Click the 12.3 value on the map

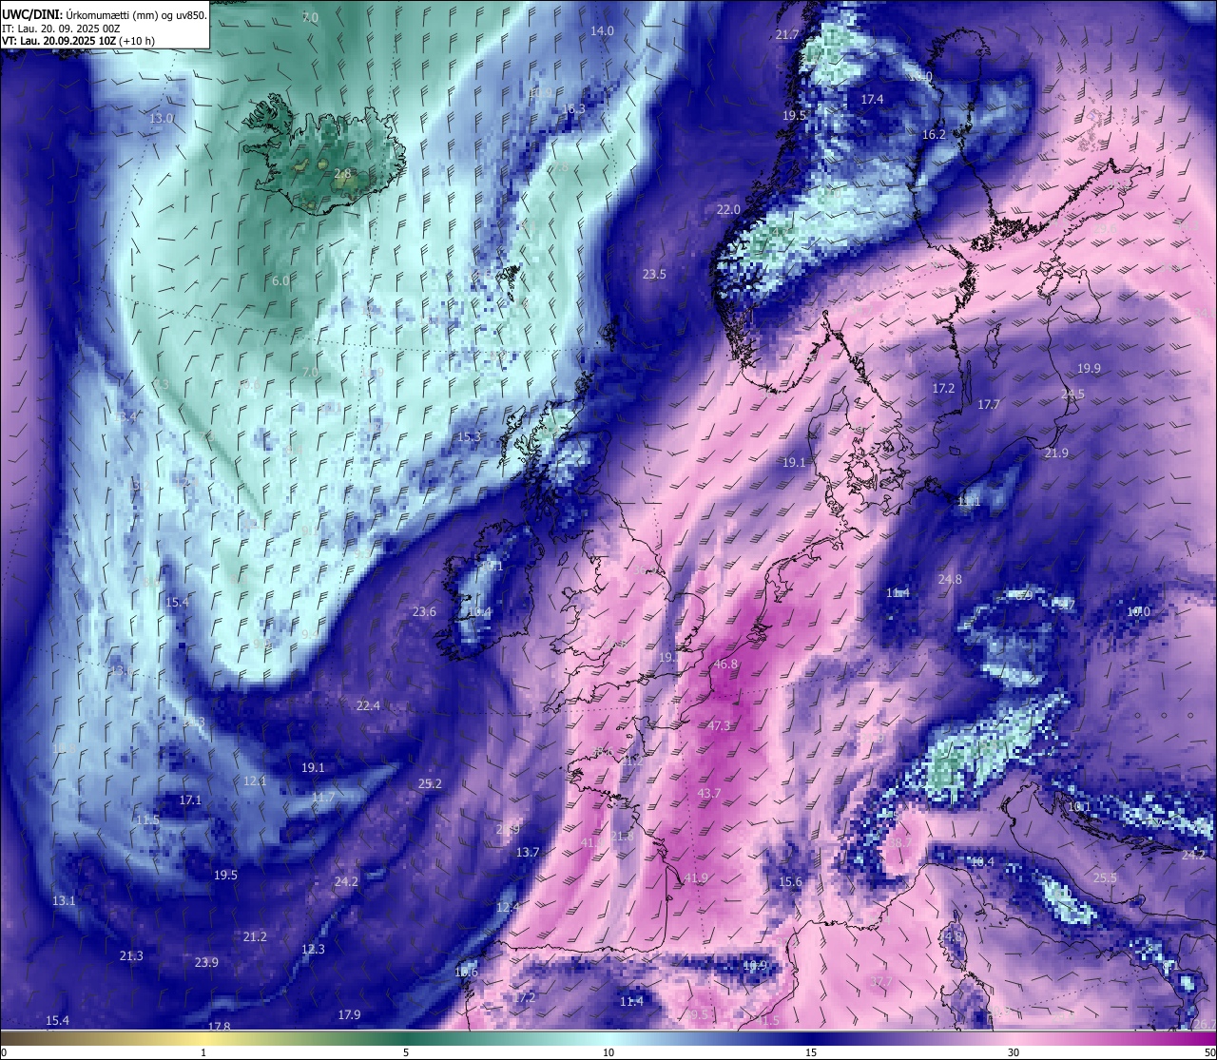coord(313,949)
